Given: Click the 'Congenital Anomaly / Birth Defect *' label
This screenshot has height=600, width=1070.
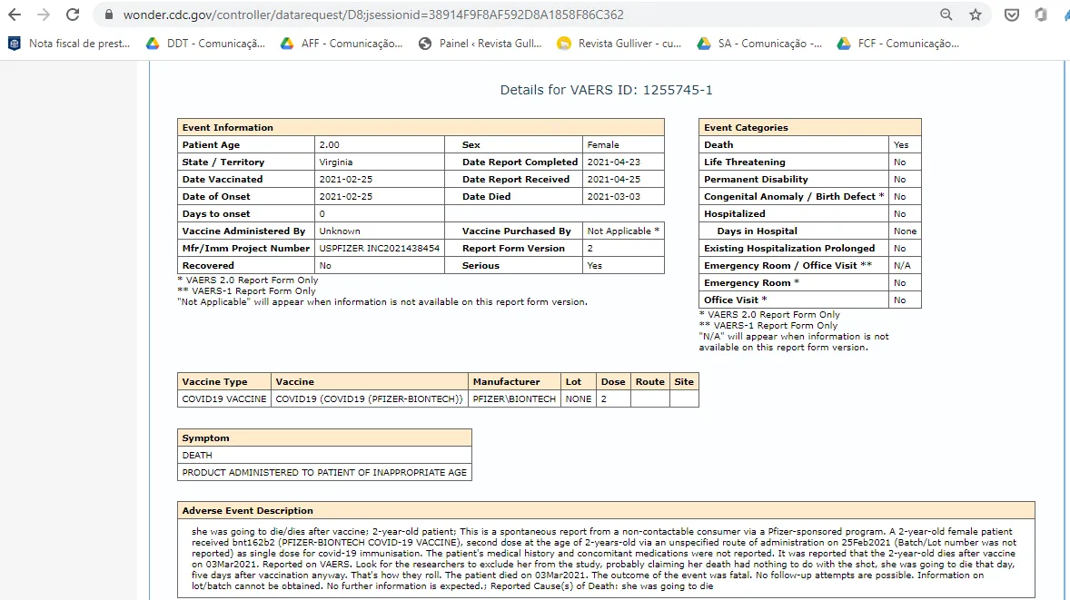Looking at the screenshot, I should pyautogui.click(x=794, y=196).
